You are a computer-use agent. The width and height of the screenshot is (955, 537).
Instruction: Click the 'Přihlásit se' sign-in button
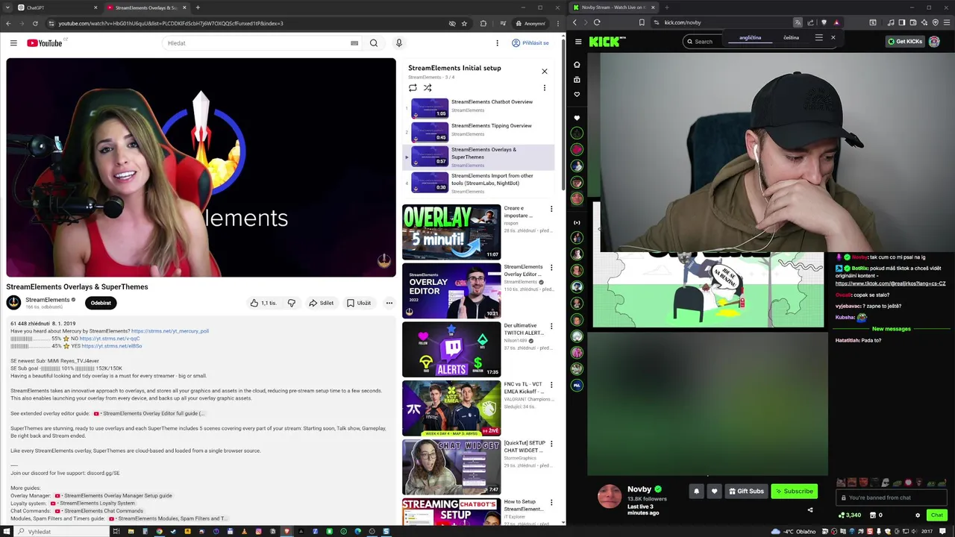[x=530, y=43]
